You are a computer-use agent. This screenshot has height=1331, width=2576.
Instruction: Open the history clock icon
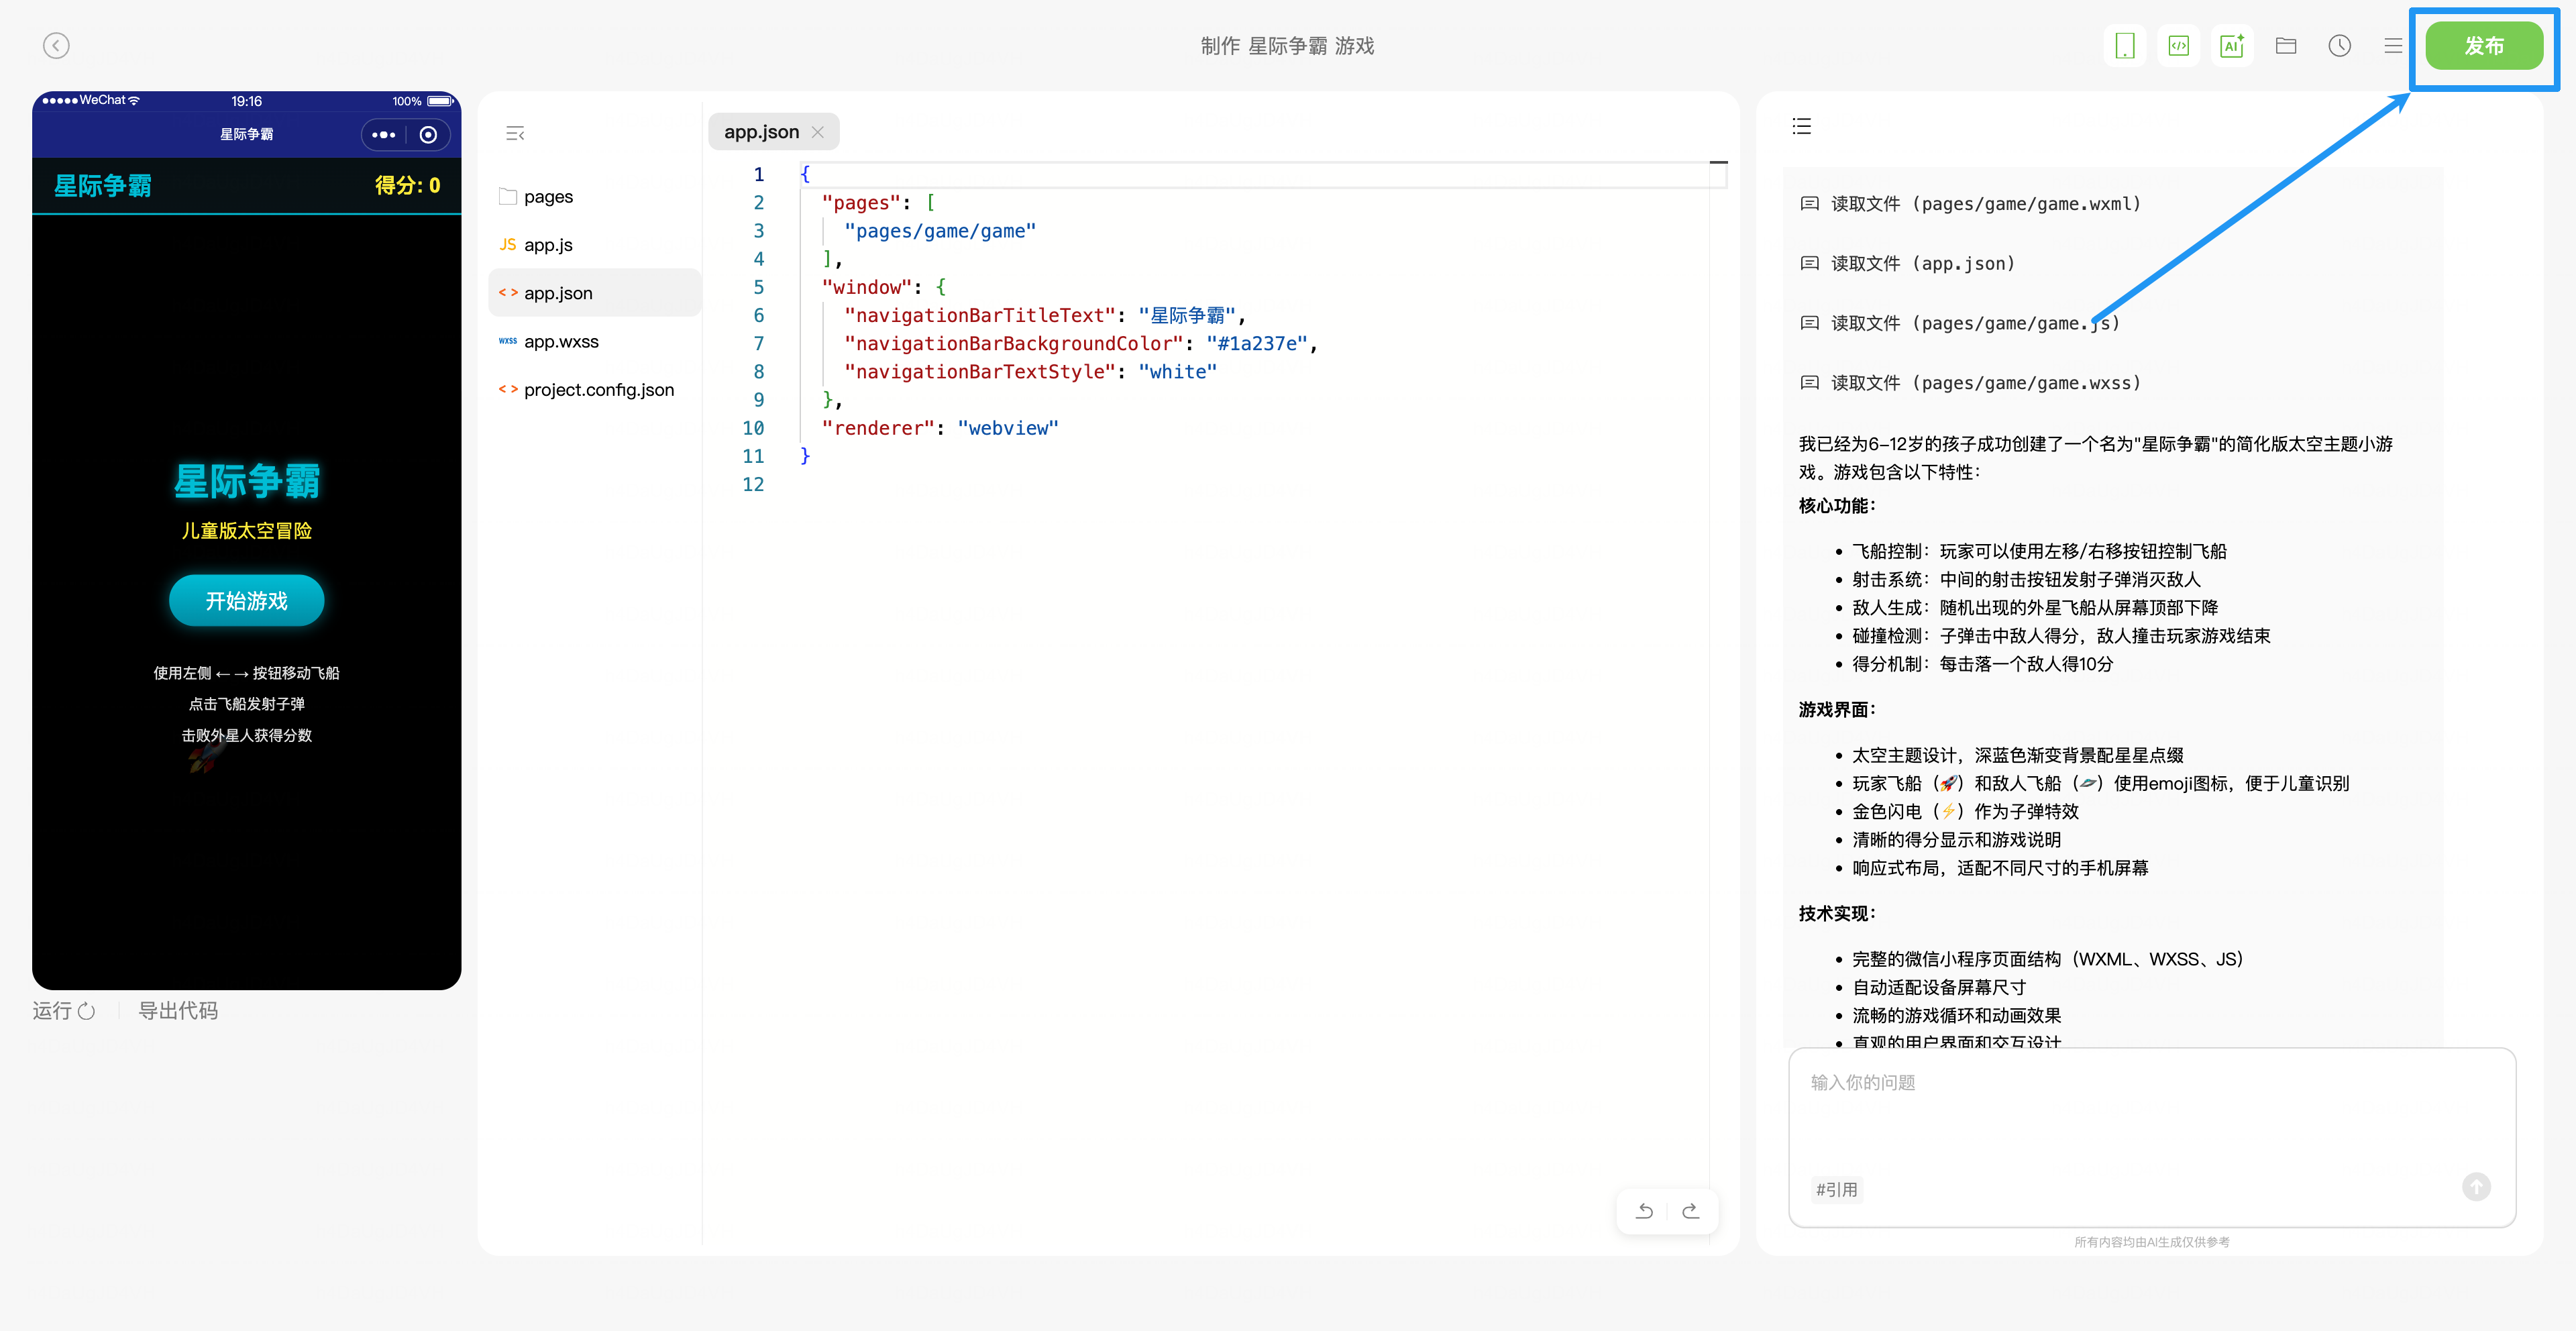2339,46
